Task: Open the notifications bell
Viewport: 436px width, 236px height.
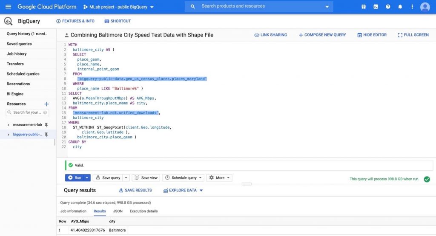Action: pos(400,7)
